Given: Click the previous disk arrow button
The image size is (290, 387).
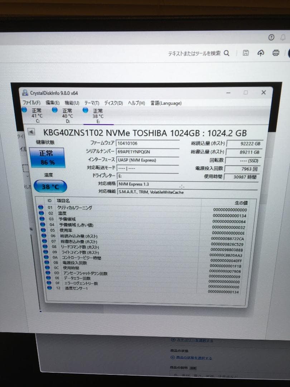Looking at the screenshot, I should [x=31, y=132].
